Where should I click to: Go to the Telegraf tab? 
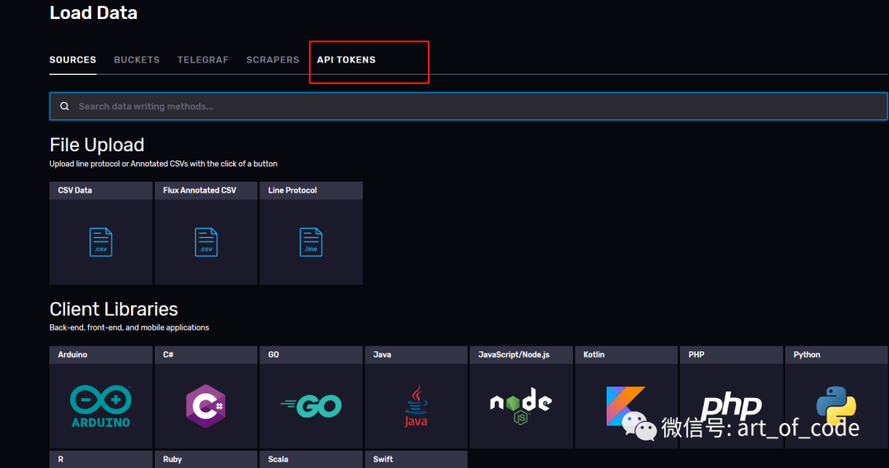click(x=202, y=59)
